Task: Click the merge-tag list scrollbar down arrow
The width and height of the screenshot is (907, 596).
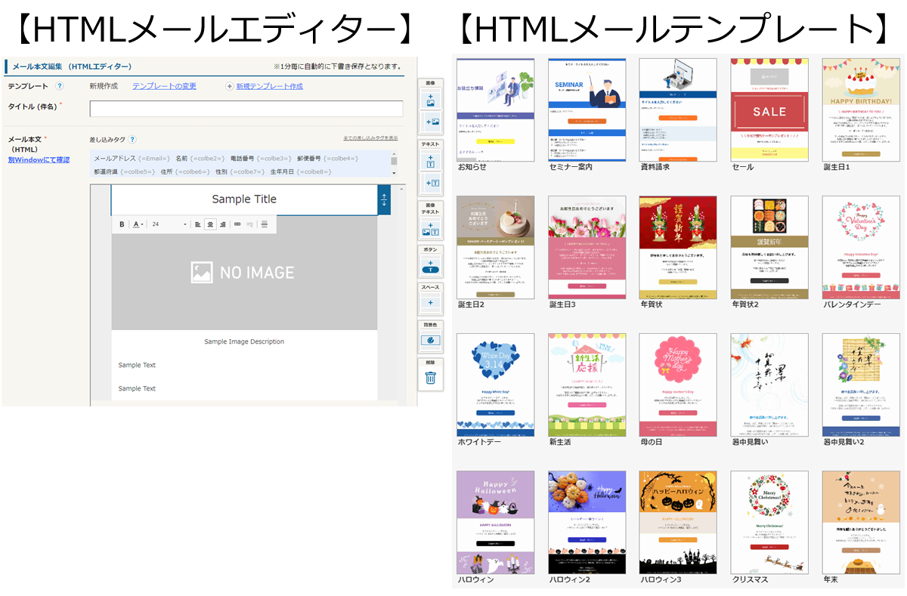Action: [x=394, y=174]
